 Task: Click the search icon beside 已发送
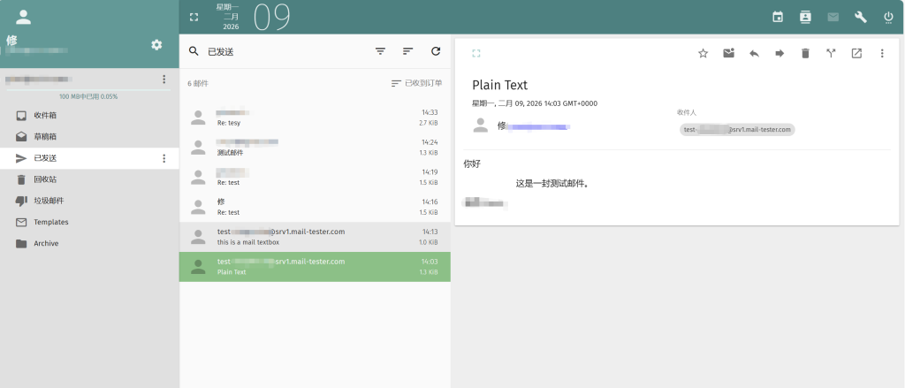194,51
